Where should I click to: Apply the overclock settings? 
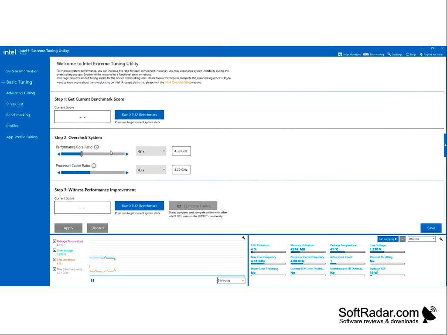pyautogui.click(x=68, y=228)
